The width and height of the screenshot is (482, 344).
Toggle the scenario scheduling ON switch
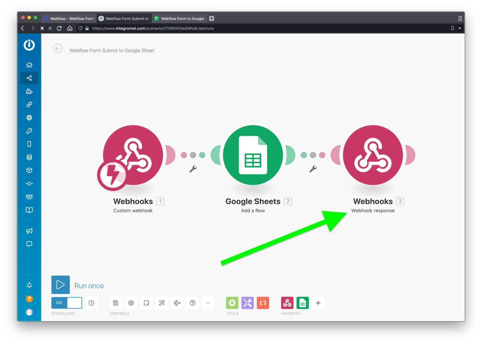click(x=67, y=303)
